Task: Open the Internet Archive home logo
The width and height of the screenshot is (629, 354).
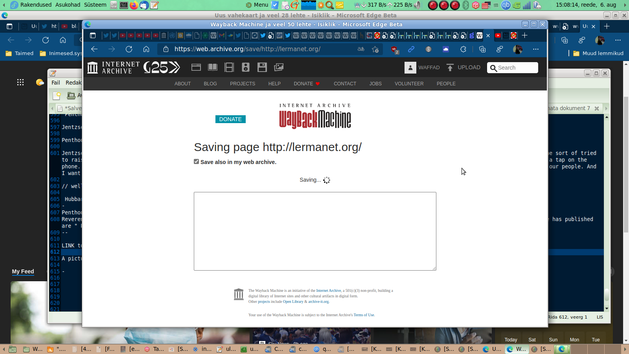Action: [x=114, y=68]
